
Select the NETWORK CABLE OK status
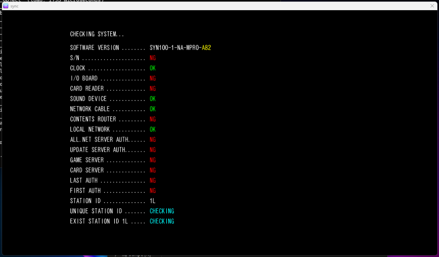click(152, 109)
